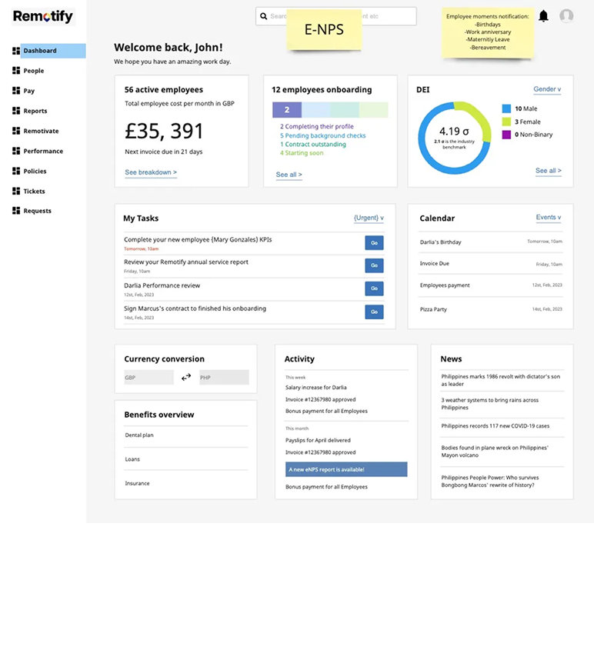Click 'Payslips for April delivered' activity
The image size is (594, 650).
318,440
